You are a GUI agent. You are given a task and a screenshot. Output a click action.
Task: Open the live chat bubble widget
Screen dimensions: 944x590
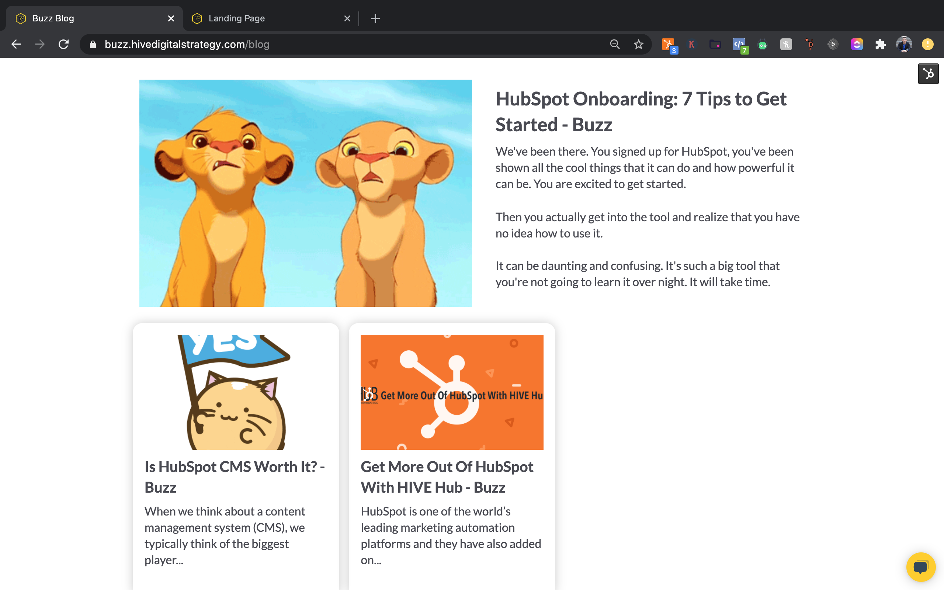[x=921, y=567]
